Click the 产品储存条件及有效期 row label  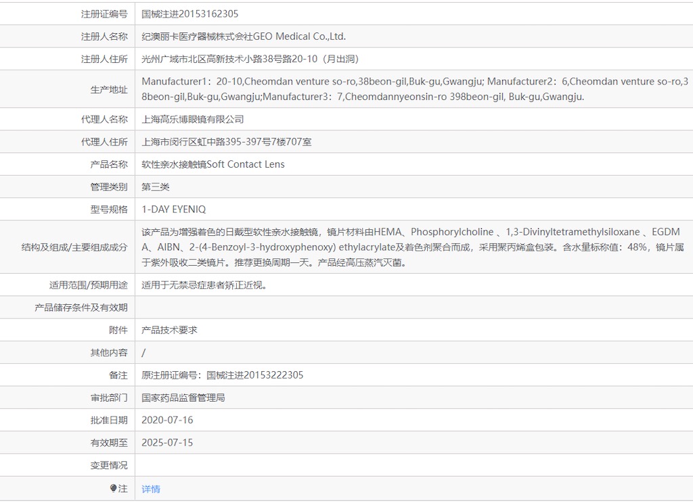coord(81,308)
